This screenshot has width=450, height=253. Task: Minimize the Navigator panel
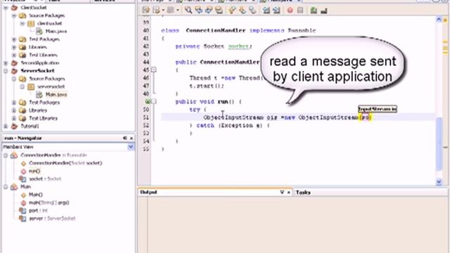coord(125,138)
